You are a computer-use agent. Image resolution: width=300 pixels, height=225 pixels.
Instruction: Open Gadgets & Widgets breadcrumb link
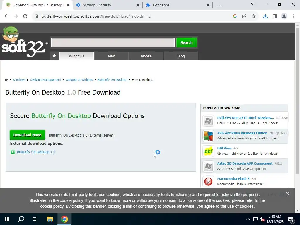(79, 80)
